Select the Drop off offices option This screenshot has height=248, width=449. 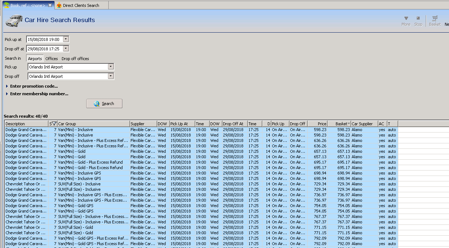pos(75,59)
